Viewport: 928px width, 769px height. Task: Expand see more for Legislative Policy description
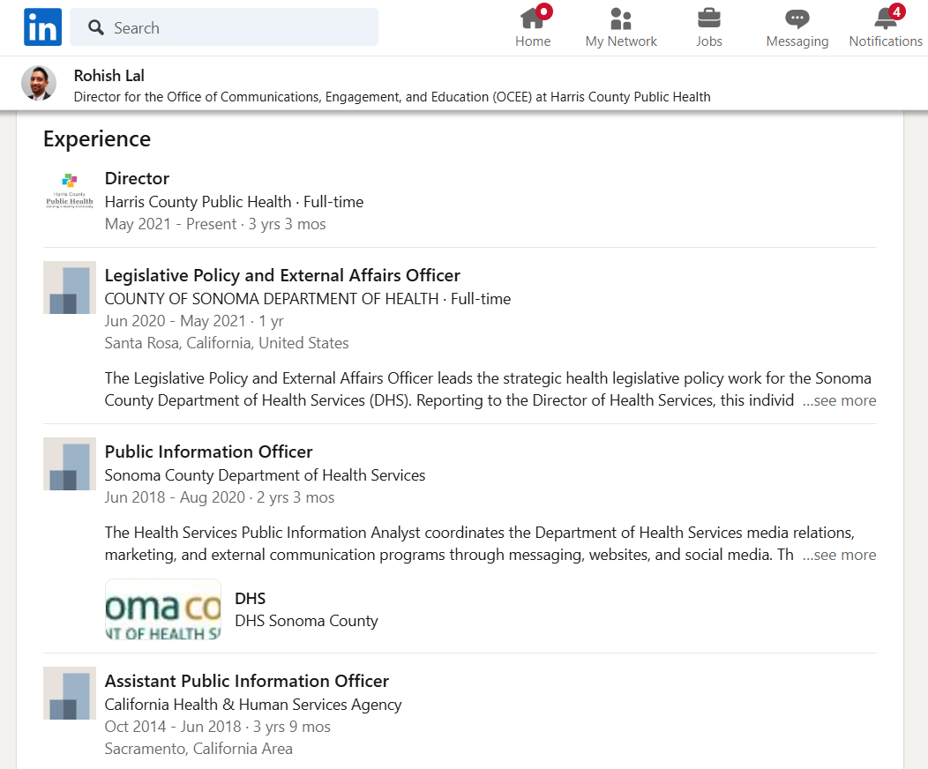[839, 400]
